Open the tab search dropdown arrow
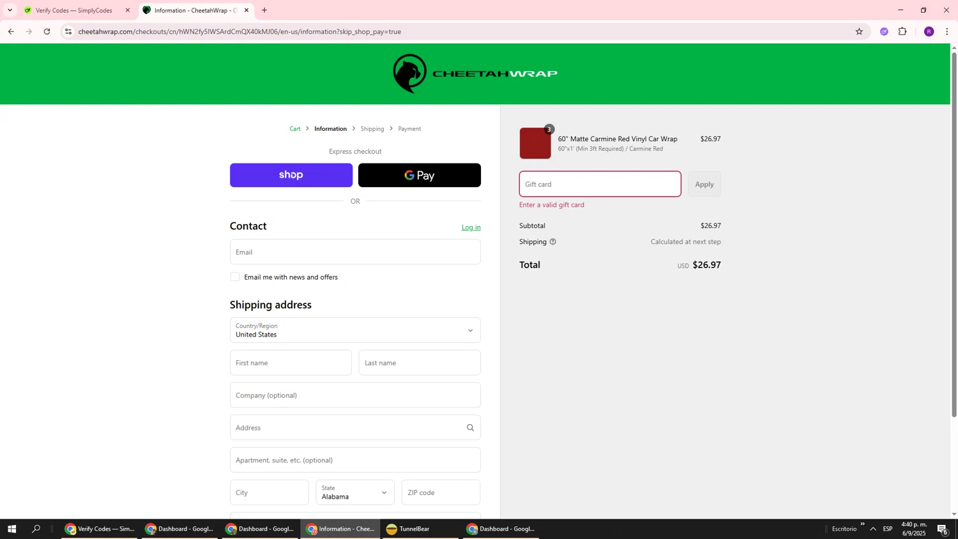The image size is (958, 539). point(10,10)
